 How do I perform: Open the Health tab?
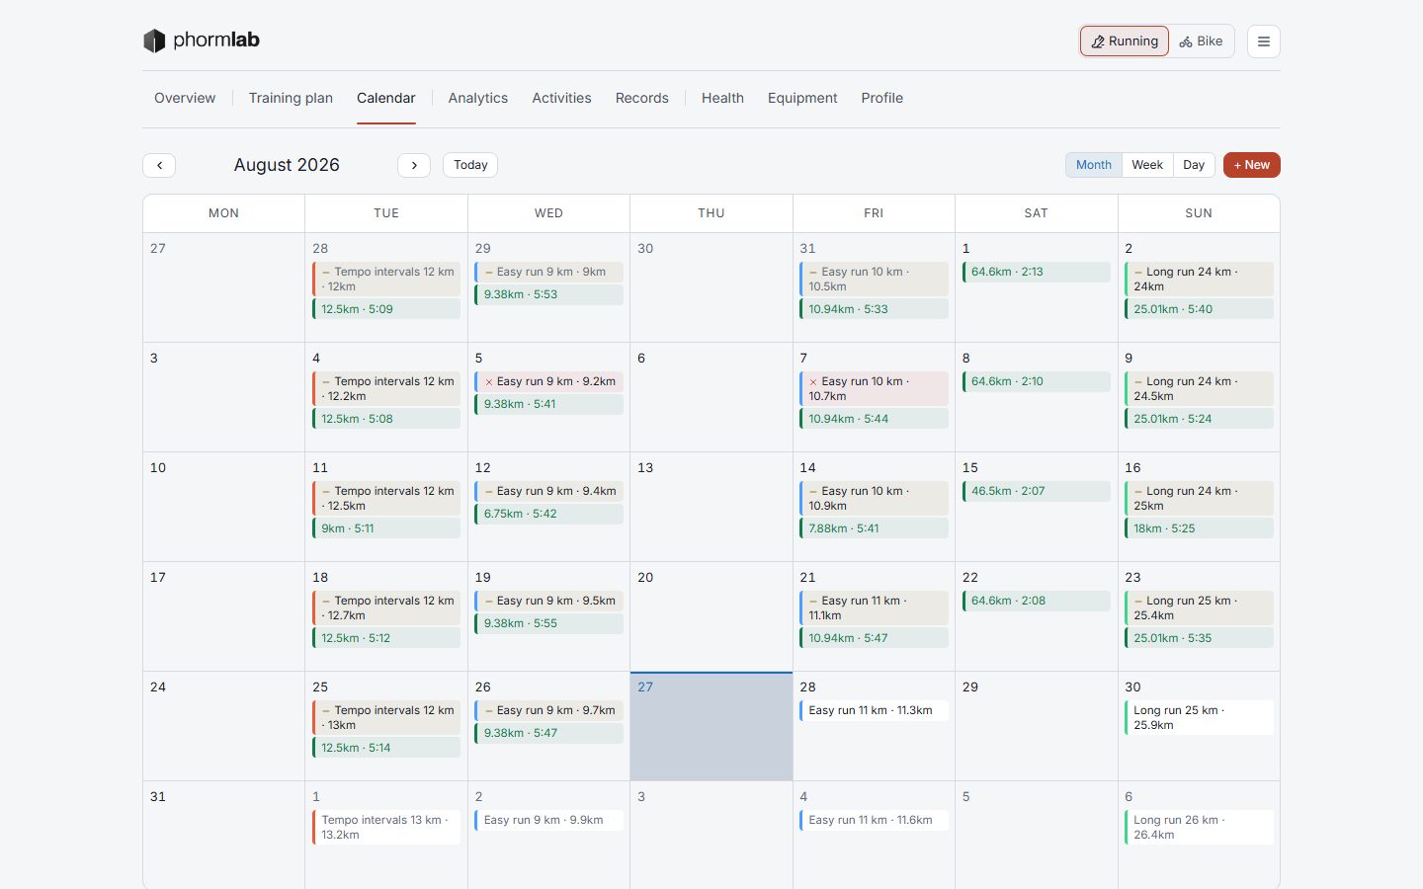coord(722,98)
